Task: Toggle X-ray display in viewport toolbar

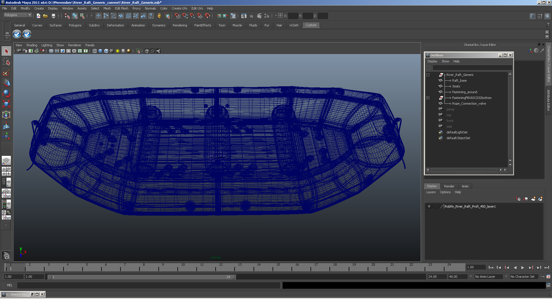Action: click(147, 51)
